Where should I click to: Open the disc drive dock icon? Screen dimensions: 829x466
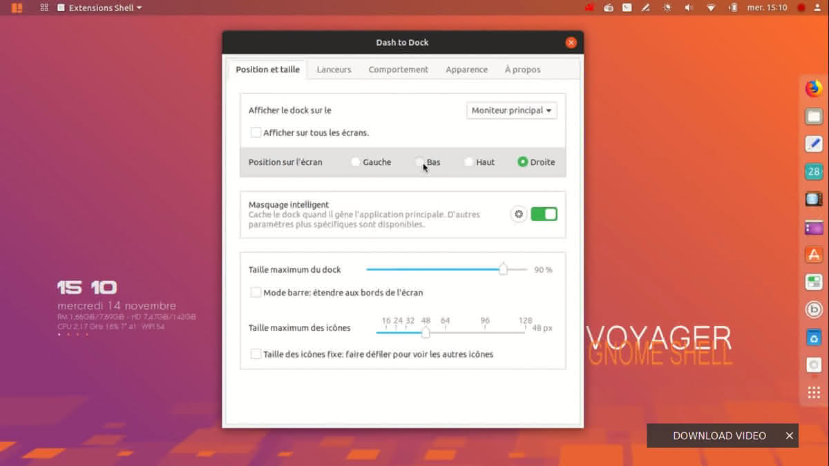coord(814,365)
